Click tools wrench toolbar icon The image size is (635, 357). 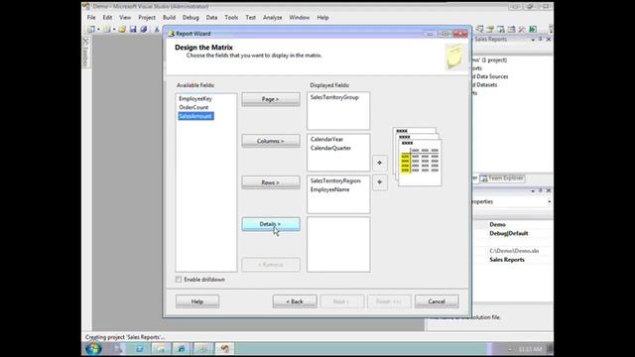[522, 29]
